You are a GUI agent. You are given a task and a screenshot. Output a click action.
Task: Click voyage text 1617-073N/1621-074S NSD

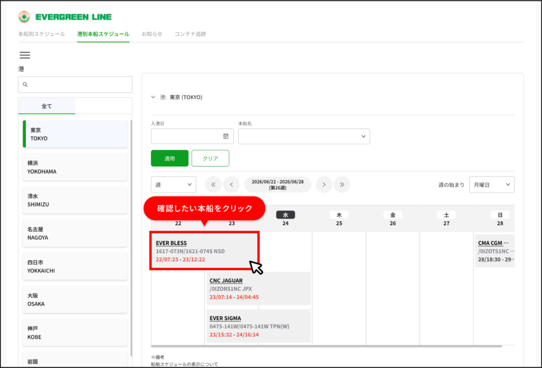(190, 251)
